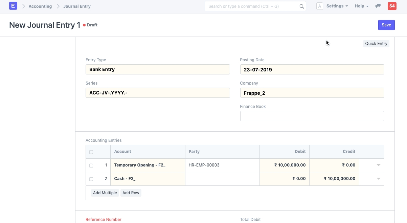Click the ERPNext home logo icon
The height and width of the screenshot is (223, 407).
coord(13,6)
